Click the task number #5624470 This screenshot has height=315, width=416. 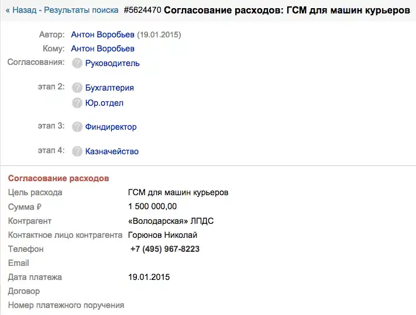142,10
